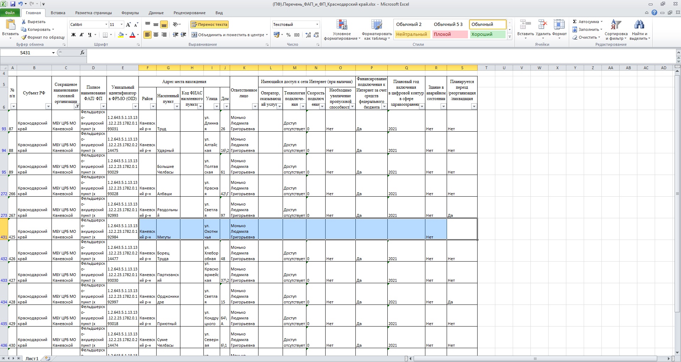Click the Sort and Filter icon

click(616, 30)
